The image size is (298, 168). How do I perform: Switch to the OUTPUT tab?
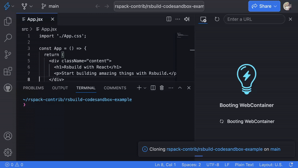click(x=60, y=88)
